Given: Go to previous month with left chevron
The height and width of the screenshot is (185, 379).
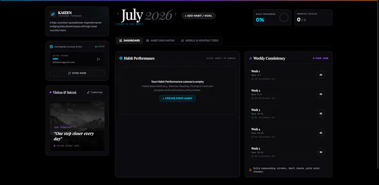Looking at the screenshot, I should pyautogui.click(x=118, y=14).
